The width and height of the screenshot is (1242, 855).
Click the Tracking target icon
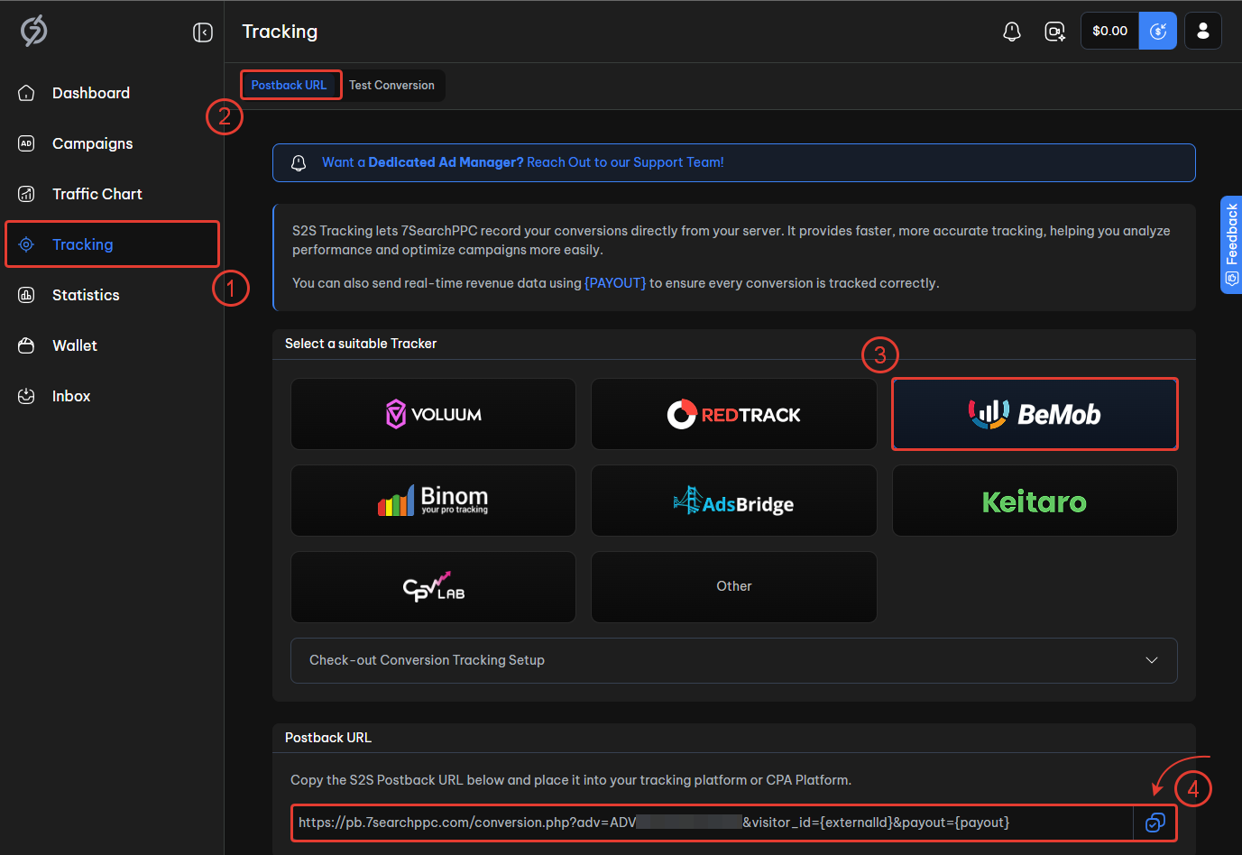point(26,244)
